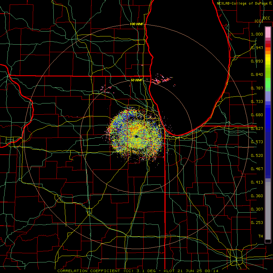Click the KLOT station identifier
273x273 pixels.
tap(169, 271)
